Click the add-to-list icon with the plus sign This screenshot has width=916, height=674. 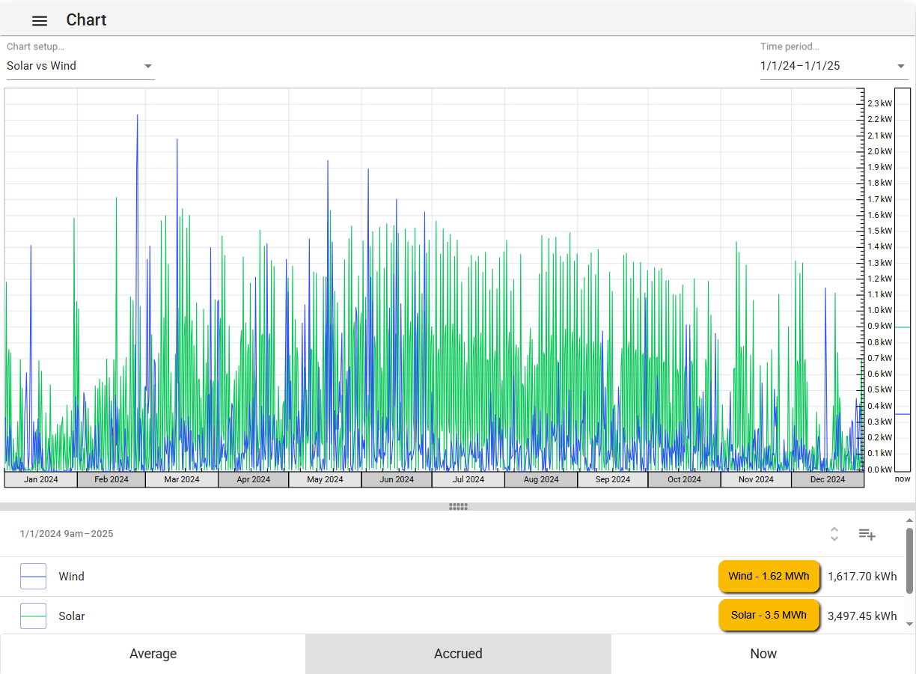pyautogui.click(x=867, y=534)
